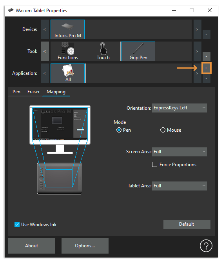This screenshot has width=223, height=263.
Task: Select the Intuos Pro M device
Action: (67, 29)
